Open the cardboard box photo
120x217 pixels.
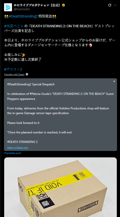[60, 187]
